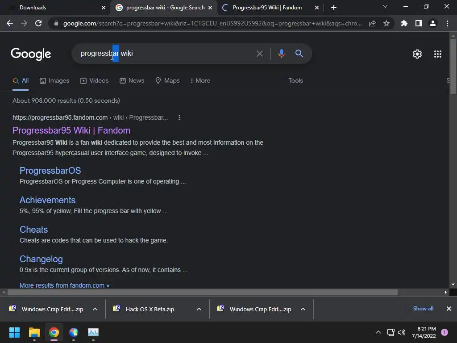
Task: Switch to the Downloads tab
Action: [x=55, y=8]
